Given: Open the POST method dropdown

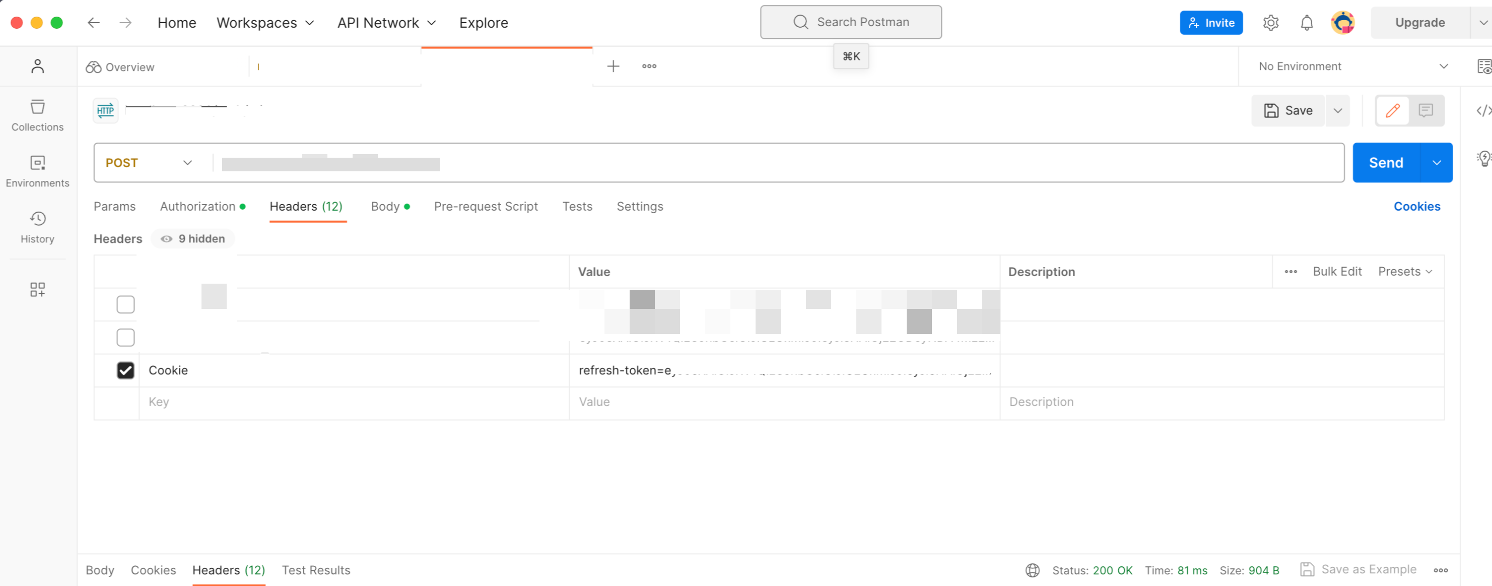Looking at the screenshot, I should click(x=149, y=163).
